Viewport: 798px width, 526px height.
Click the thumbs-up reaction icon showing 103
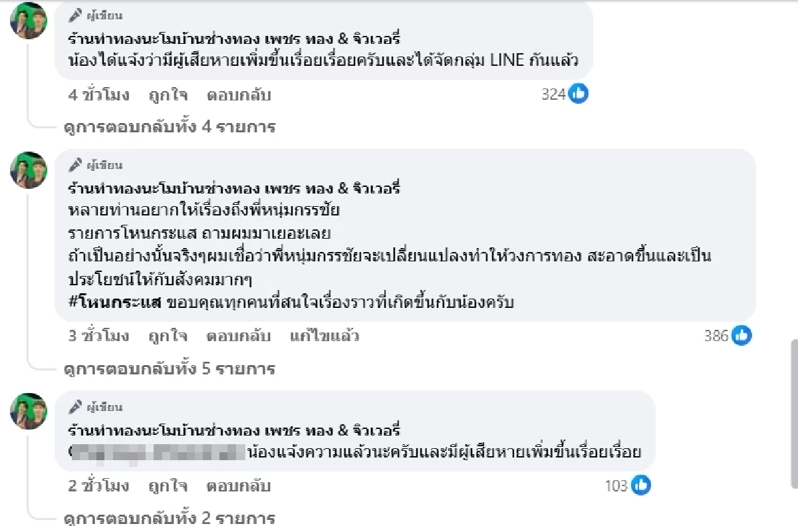pos(640,486)
